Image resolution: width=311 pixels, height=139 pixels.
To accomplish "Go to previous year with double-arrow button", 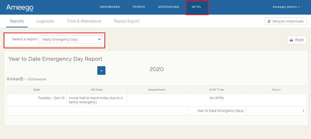I will (x=101, y=71).
